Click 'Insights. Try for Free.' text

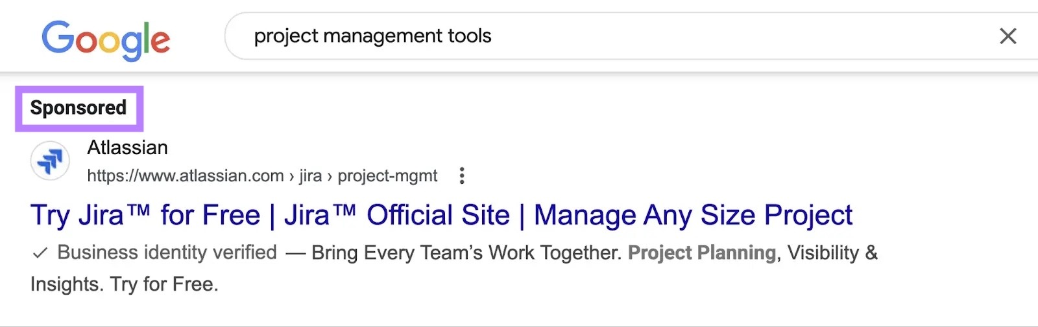(x=124, y=284)
